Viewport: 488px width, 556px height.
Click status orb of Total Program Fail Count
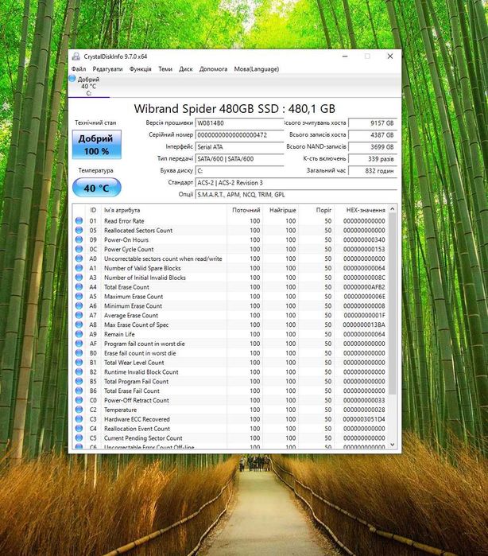pyautogui.click(x=79, y=381)
